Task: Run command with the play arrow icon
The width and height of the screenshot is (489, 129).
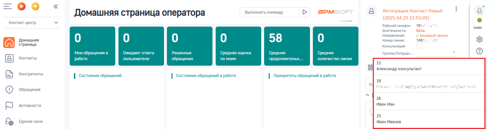Action: (304, 12)
